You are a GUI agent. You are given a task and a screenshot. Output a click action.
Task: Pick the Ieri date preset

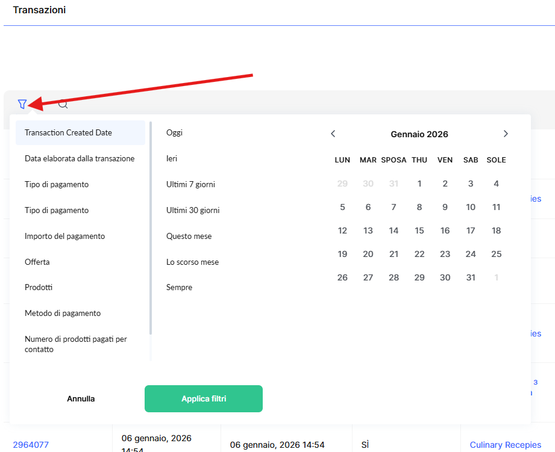pos(172,159)
